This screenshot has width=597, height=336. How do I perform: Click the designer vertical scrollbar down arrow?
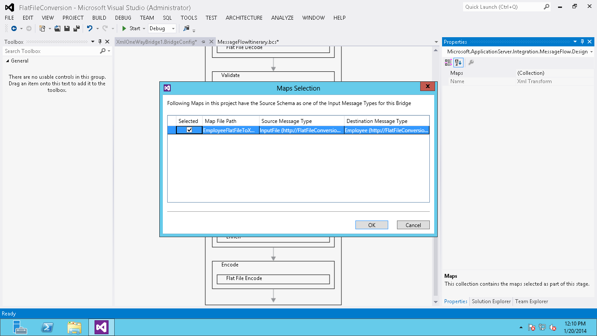[435, 302]
